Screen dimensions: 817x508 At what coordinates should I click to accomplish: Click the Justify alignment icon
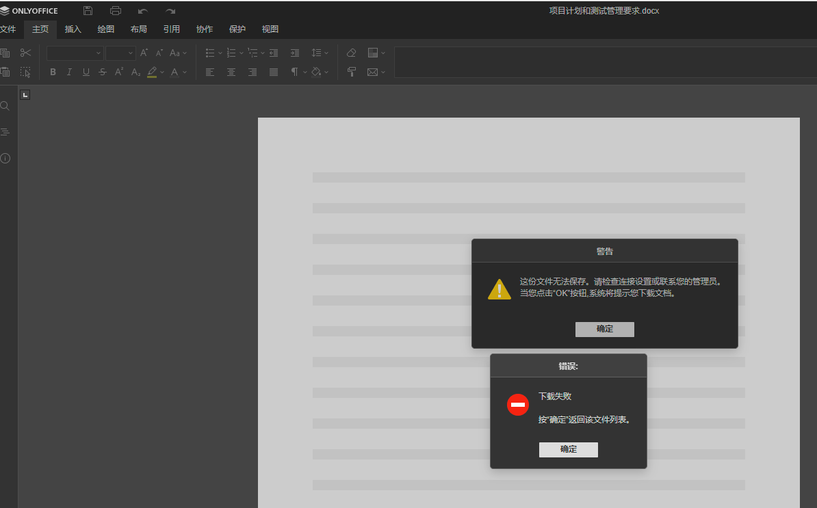pos(274,72)
